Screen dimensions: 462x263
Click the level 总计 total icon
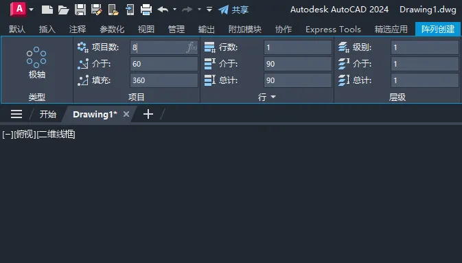point(344,80)
